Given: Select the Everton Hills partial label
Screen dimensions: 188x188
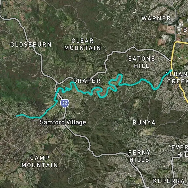Looking at the screenshot, I should pyautogui.click(x=180, y=151).
